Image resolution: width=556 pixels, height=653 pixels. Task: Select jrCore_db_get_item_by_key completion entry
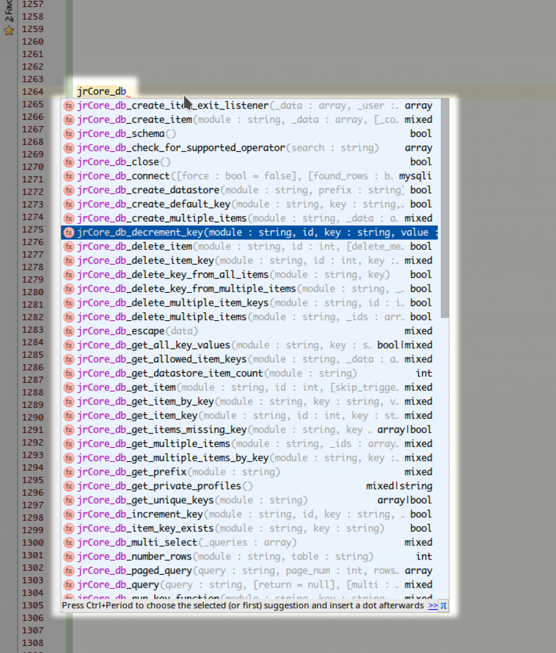tap(146, 401)
